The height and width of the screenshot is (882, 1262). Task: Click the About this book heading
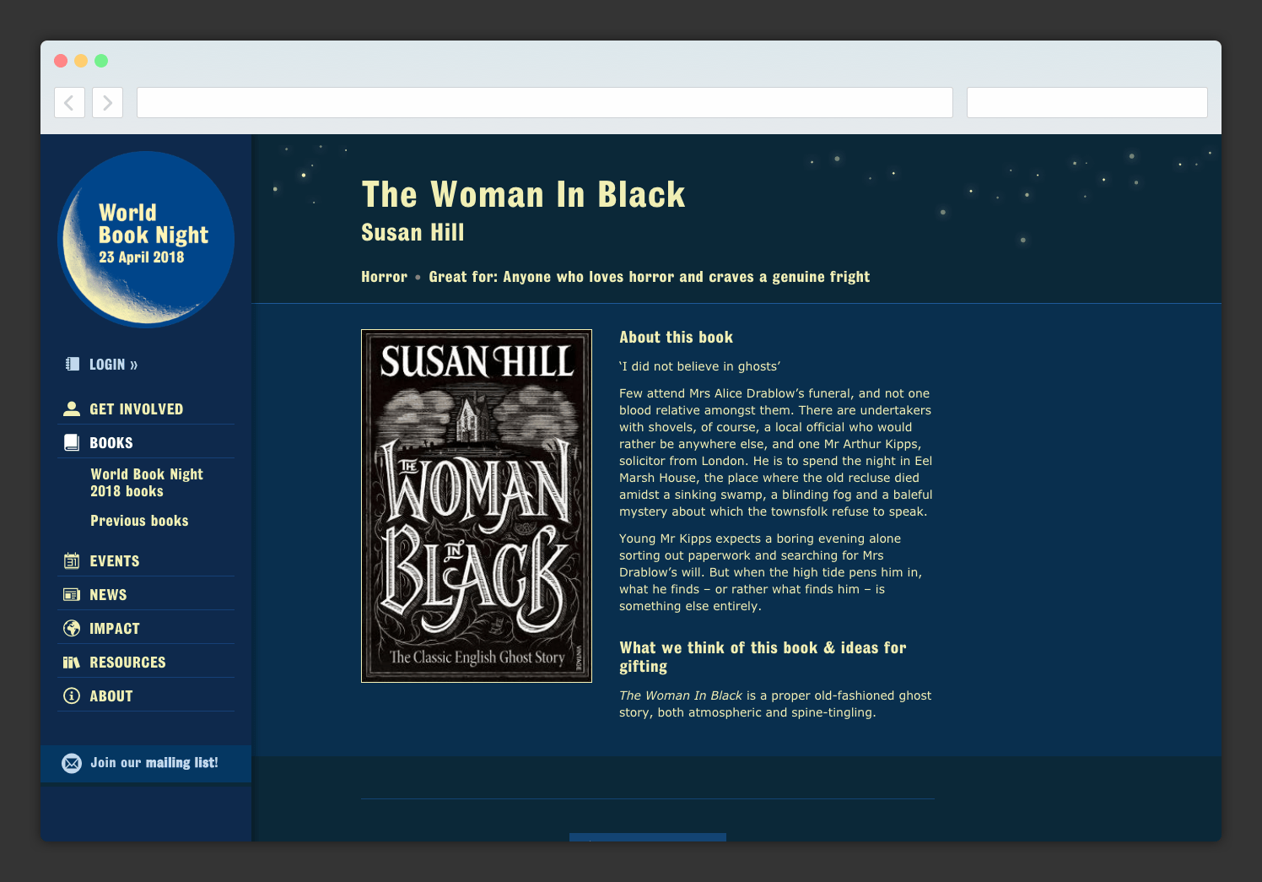[x=676, y=338]
